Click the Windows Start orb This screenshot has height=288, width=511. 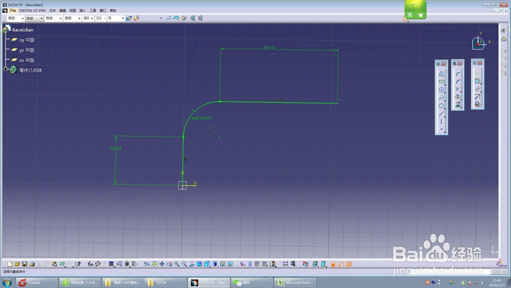pyautogui.click(x=7, y=282)
